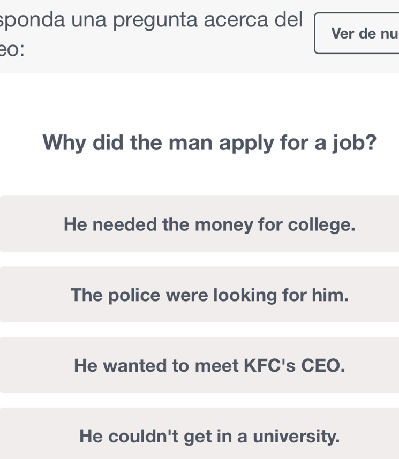Image resolution: width=399 pixels, height=459 pixels.
Task: Choose the option about the police
Action: pos(209,295)
